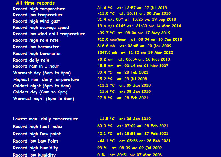Click the value '-39.7 °C at: 08:06 on: 17 May 2019'
The height and width of the screenshot is (157, 221).
coord(134,33)
